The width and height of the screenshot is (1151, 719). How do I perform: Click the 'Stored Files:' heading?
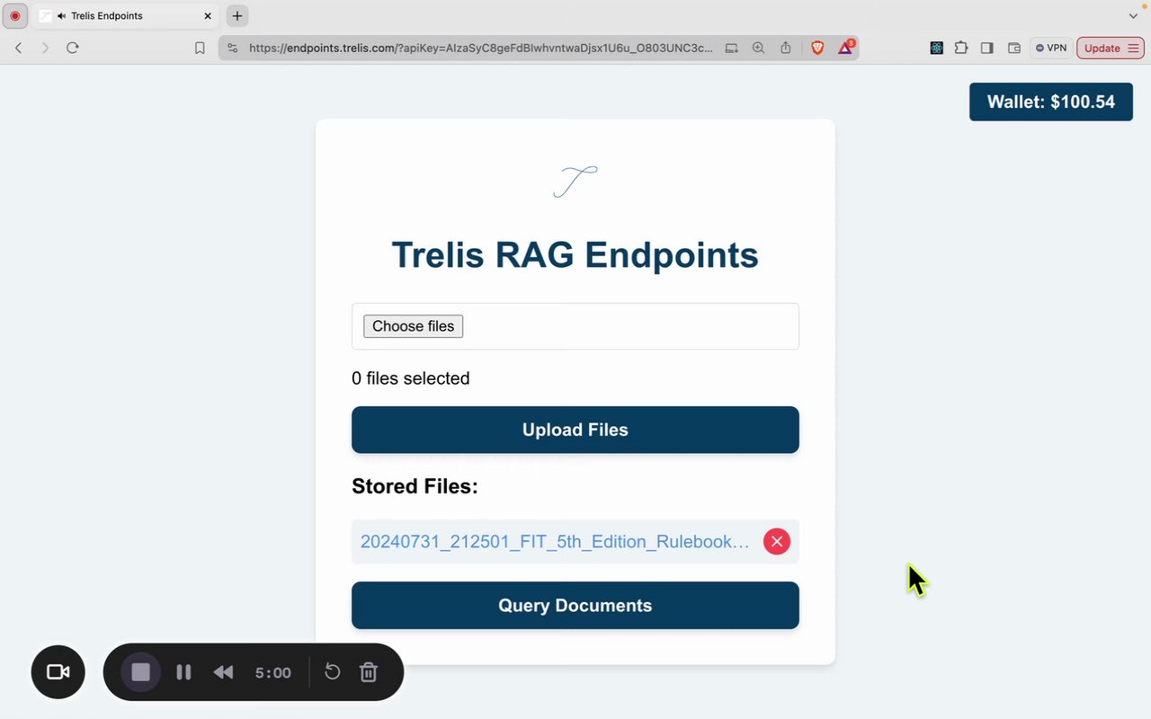tap(415, 486)
